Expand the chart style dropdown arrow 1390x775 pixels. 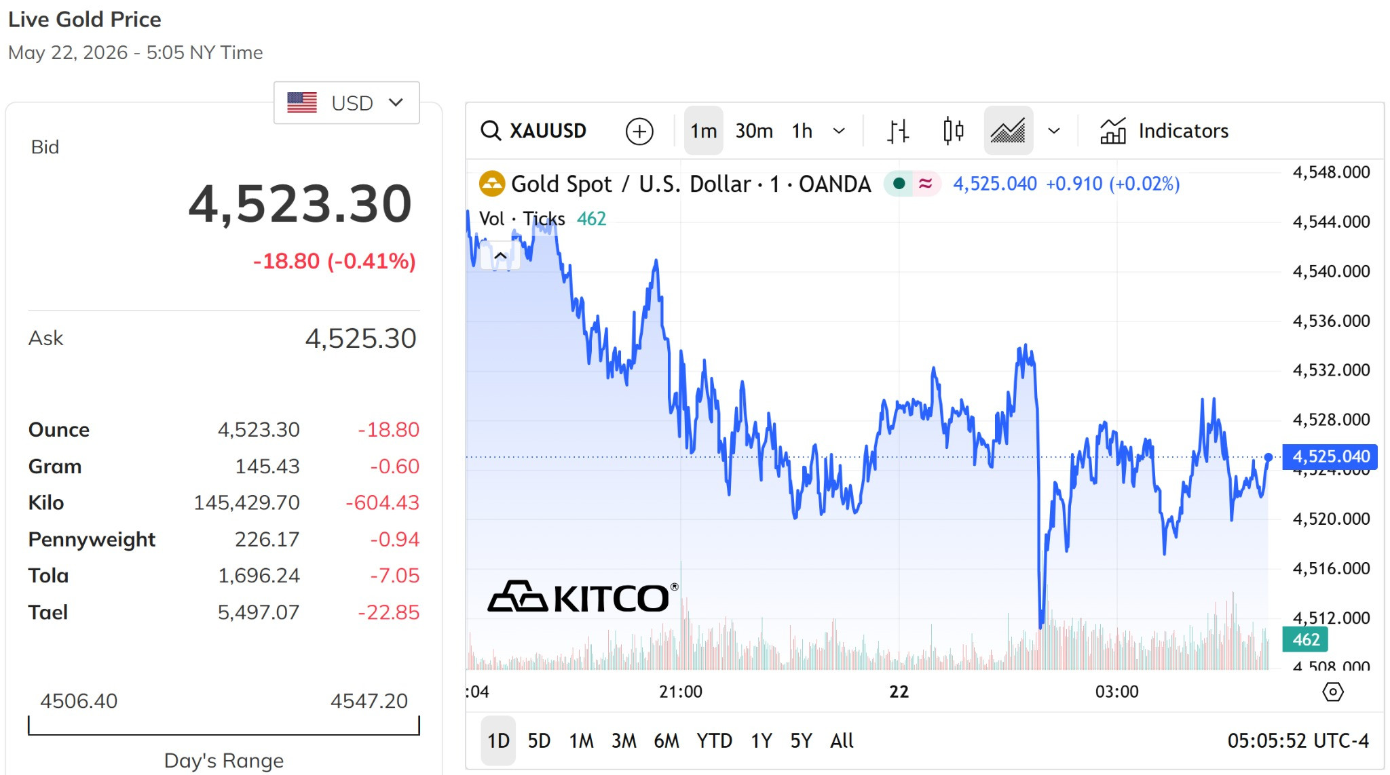tap(1053, 131)
